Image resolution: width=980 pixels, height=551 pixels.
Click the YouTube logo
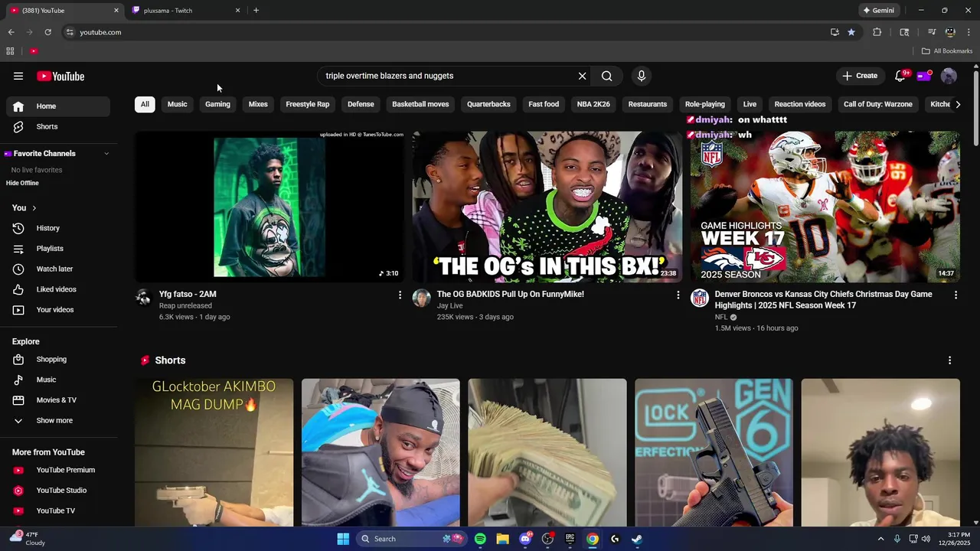pos(60,76)
